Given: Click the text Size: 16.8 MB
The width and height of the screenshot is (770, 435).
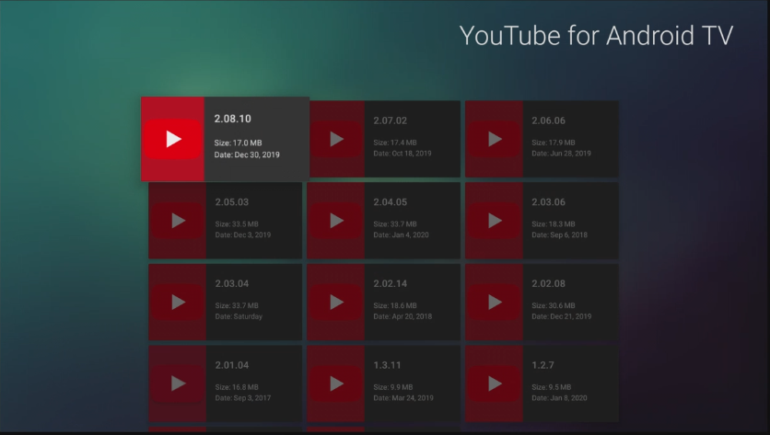Looking at the screenshot, I should click(x=237, y=386).
